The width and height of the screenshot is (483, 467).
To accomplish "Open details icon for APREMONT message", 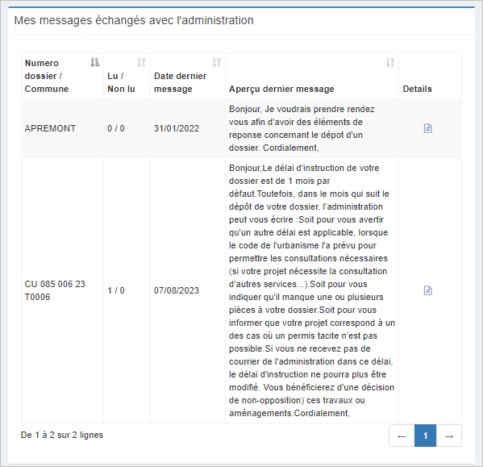I will 428,128.
